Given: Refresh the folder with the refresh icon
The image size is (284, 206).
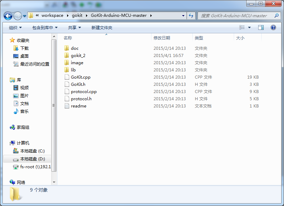Looking at the screenshot, I should click(x=191, y=16).
